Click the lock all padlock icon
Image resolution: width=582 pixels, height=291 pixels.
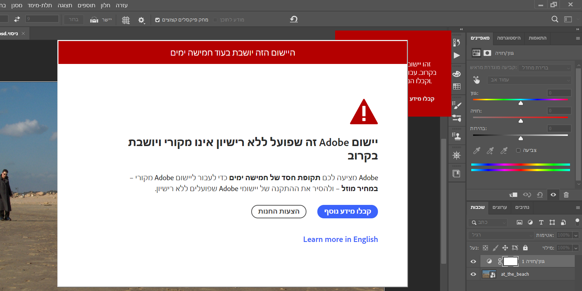(525, 248)
